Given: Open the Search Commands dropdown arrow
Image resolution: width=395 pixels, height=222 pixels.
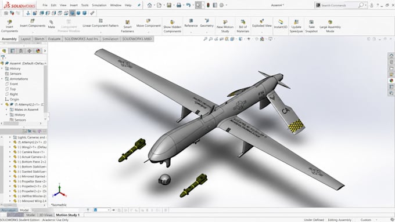Looking at the screenshot, I should (366, 5).
